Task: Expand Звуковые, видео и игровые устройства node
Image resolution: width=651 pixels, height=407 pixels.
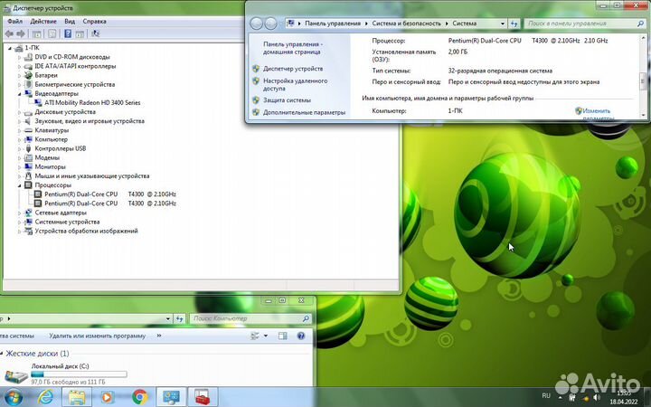Action: [19, 121]
